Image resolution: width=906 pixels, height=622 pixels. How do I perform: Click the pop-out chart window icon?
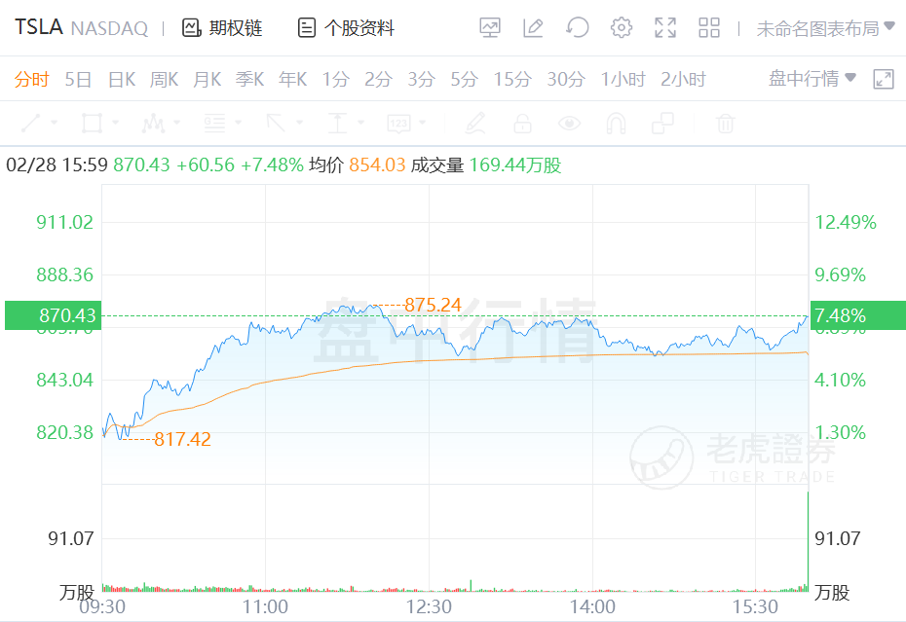pos(884,79)
